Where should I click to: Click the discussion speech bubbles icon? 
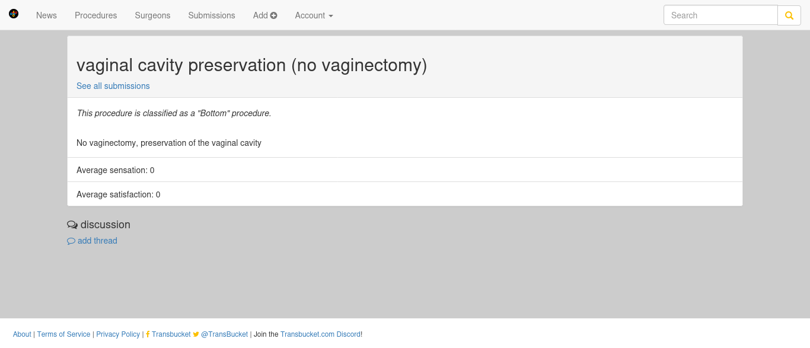(72, 225)
